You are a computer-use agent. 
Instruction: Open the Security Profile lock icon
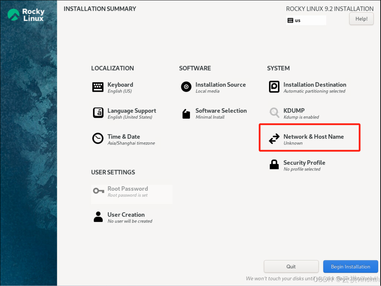[x=274, y=165]
